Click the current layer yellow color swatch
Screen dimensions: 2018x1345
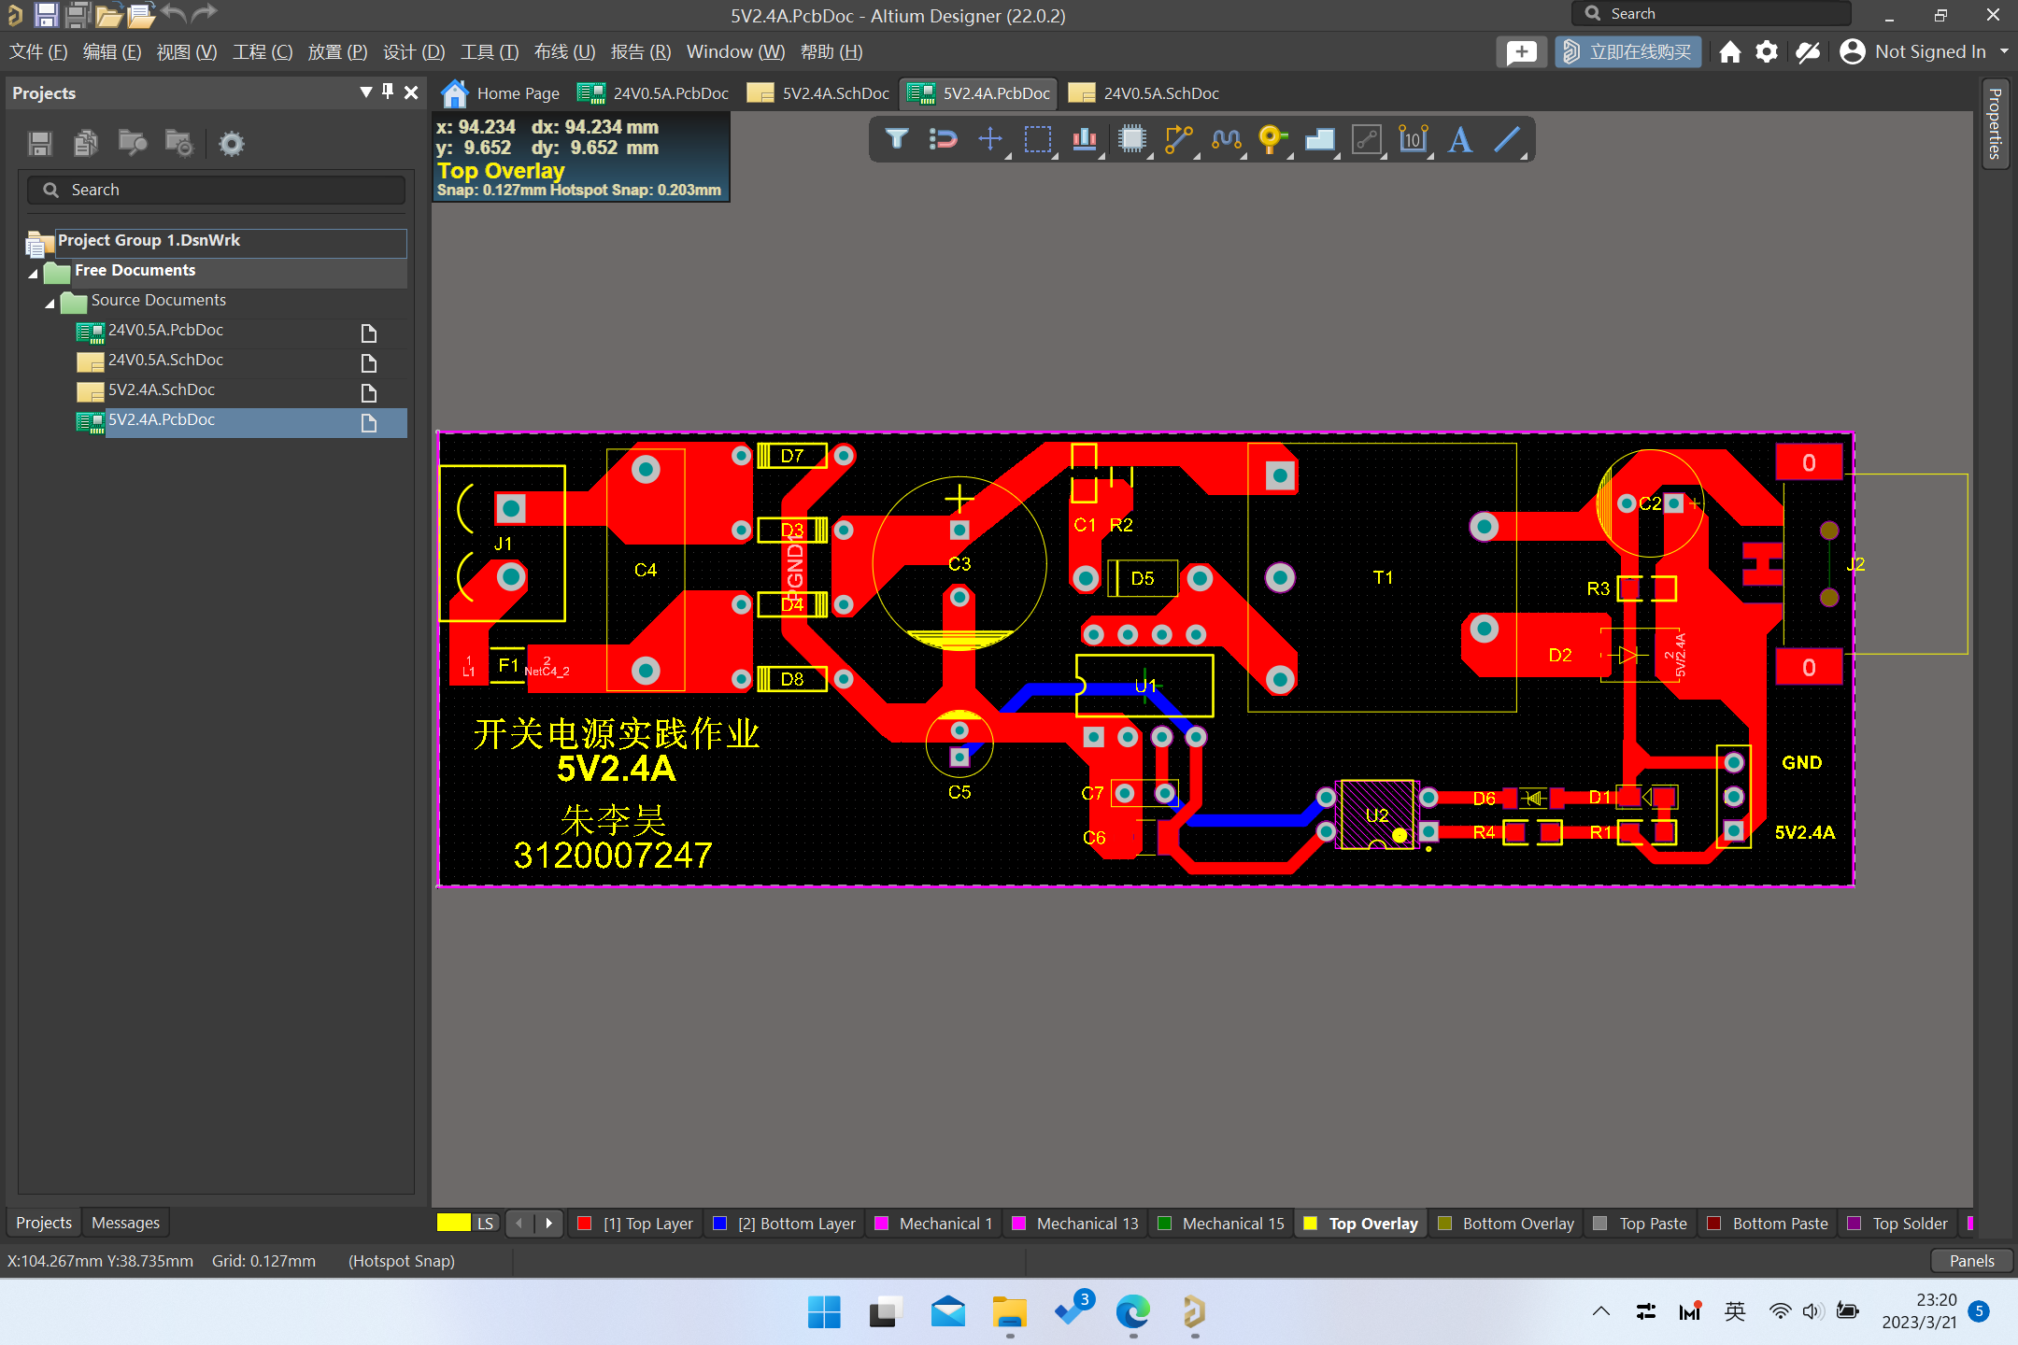click(454, 1223)
